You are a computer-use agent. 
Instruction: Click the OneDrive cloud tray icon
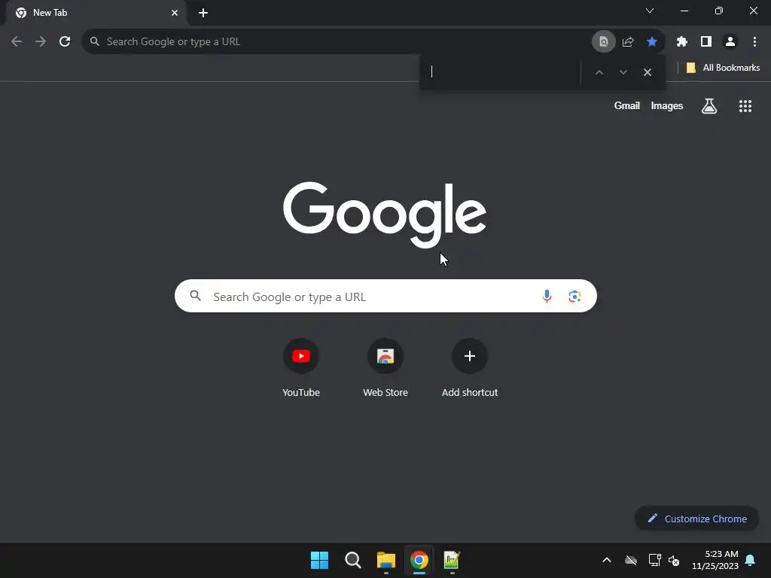pyautogui.click(x=631, y=560)
